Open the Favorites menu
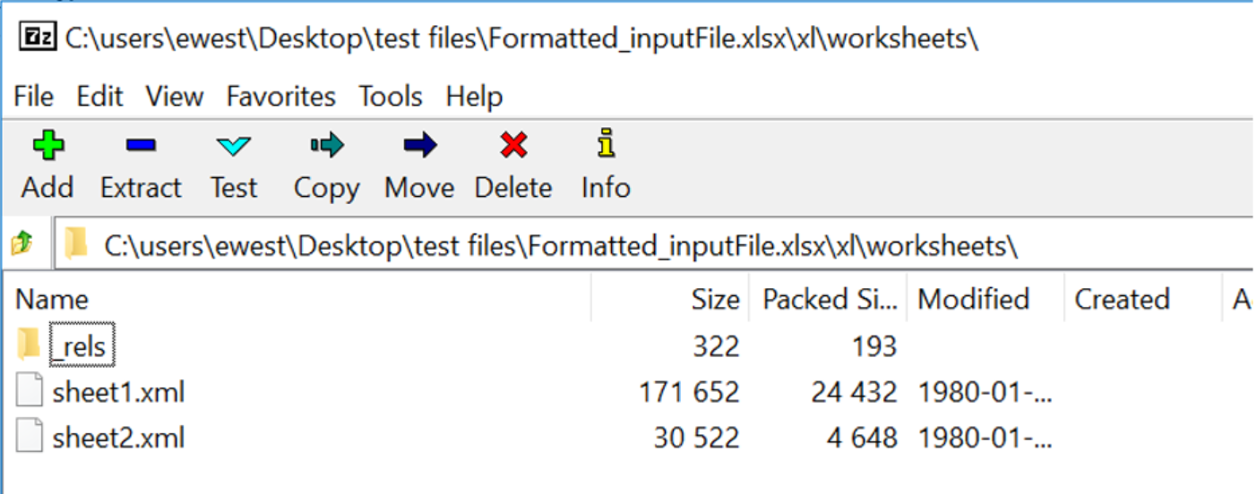The width and height of the screenshot is (1257, 494). [280, 96]
